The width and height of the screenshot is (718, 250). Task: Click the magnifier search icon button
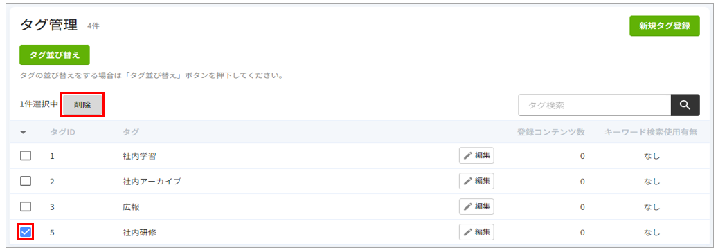[x=685, y=105]
